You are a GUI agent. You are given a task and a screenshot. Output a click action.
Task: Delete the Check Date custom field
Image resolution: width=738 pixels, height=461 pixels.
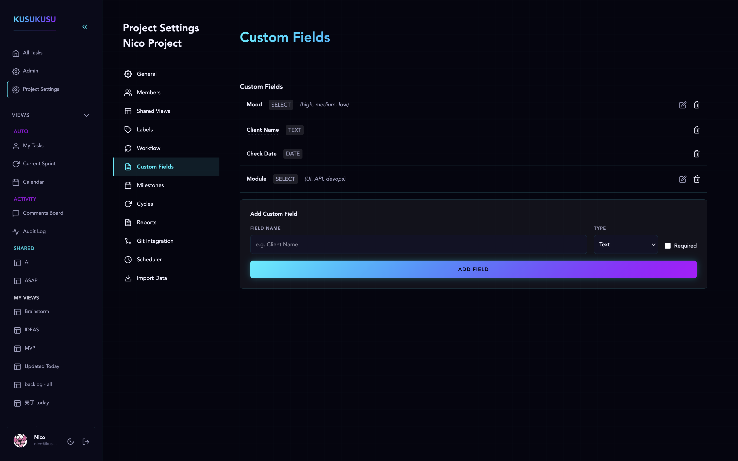[697, 154]
